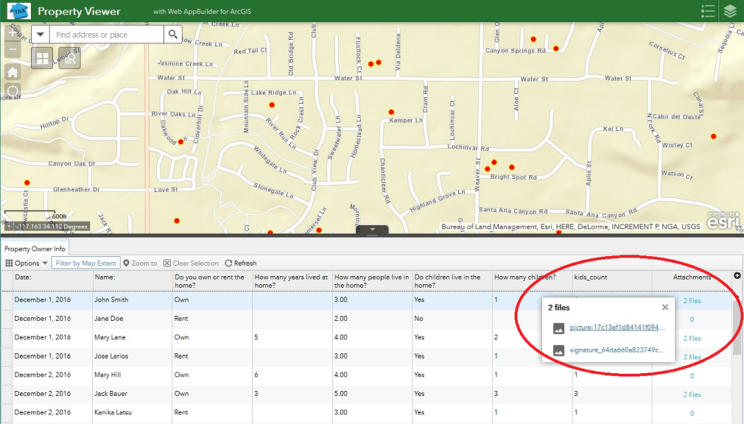Close the 2 files attachments popup
This screenshot has height=424, width=744.
coord(665,308)
